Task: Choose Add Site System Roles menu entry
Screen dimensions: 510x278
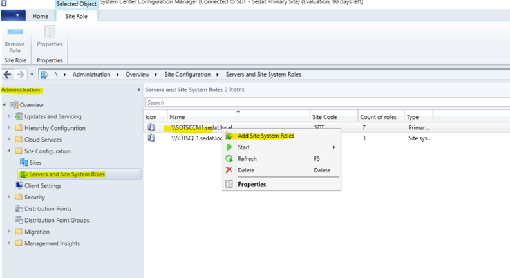Action: [x=281, y=136]
